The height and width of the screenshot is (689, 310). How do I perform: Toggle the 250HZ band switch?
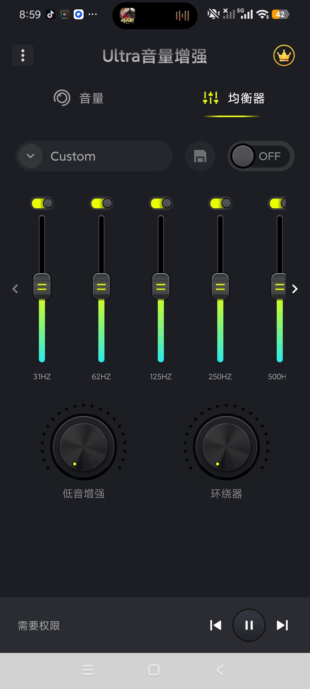[x=220, y=203]
